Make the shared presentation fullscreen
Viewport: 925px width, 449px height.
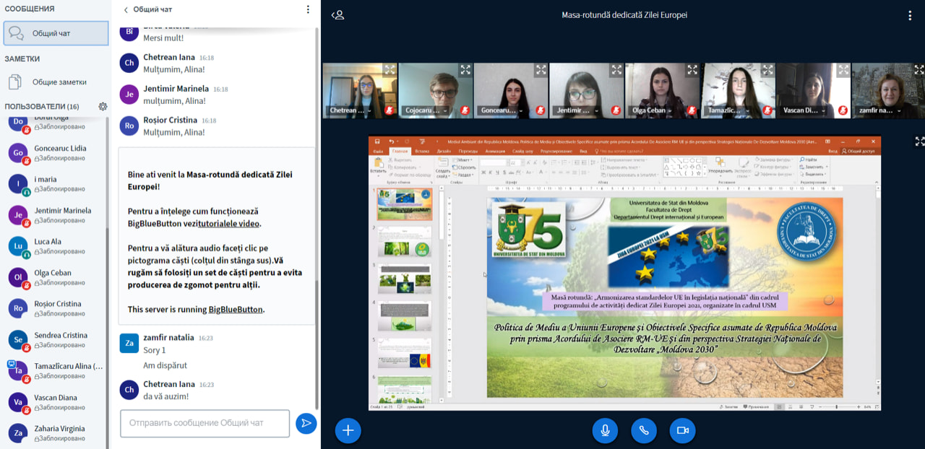point(920,141)
